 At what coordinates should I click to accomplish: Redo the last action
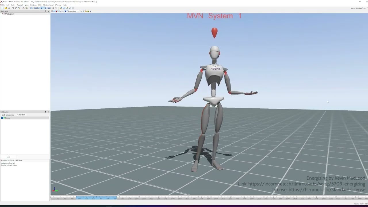tap(16, 8)
